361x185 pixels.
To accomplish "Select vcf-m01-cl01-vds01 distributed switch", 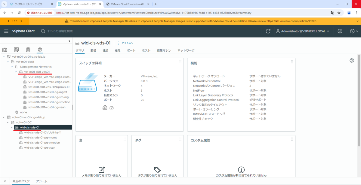I will pyautogui.click(x=37, y=72).
